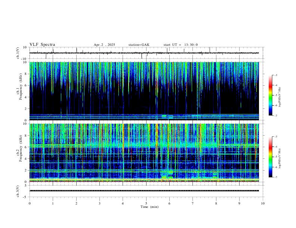
Task: Click the 'Time (min)' axis label
Action: (149, 207)
